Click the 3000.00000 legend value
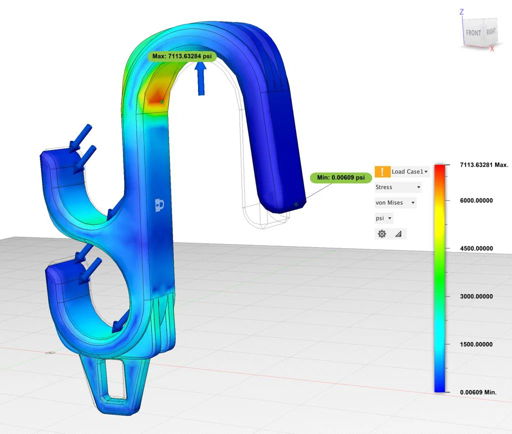 tap(476, 296)
